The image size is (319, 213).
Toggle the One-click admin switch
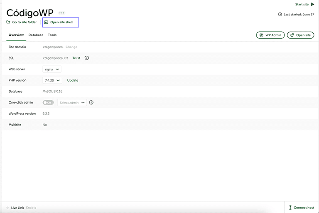click(x=48, y=102)
